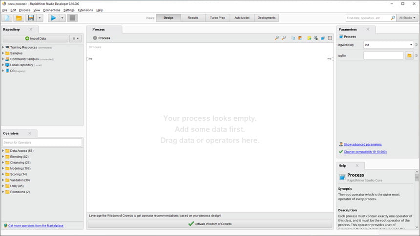This screenshot has height=236, width=420.
Task: Open the All Studio search scope dropdown
Action: (407, 18)
